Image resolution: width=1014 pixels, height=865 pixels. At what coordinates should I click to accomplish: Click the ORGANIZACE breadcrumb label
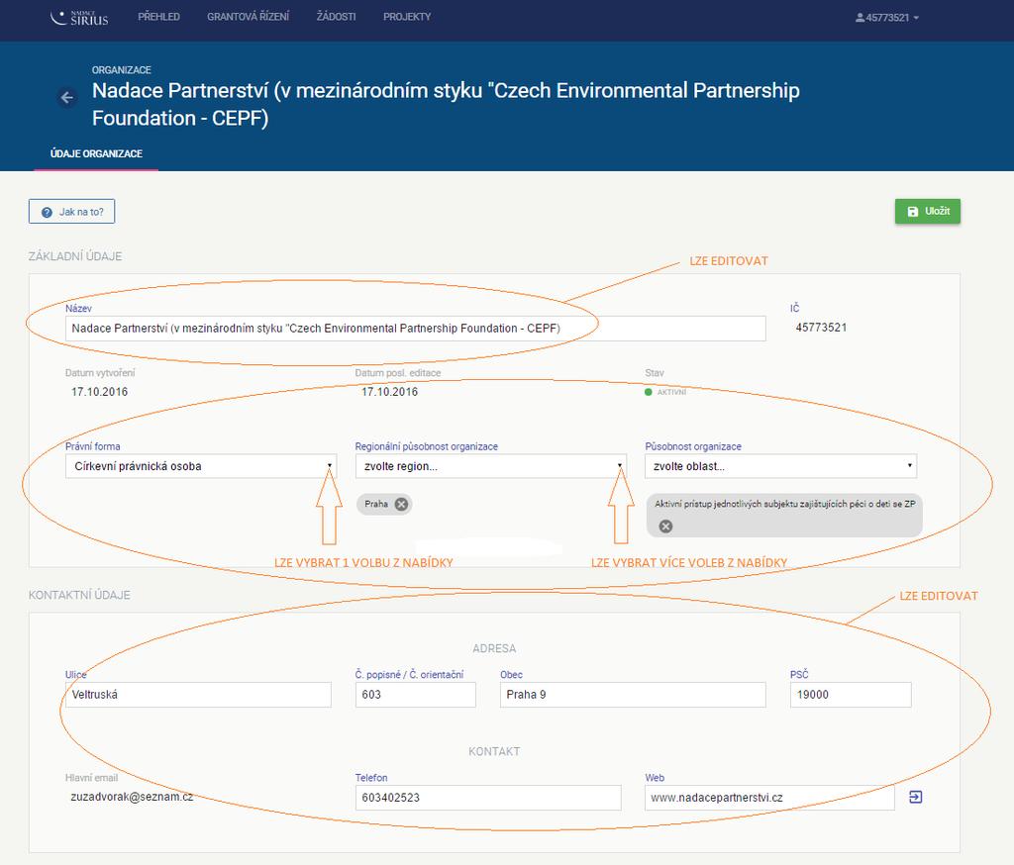[x=122, y=70]
